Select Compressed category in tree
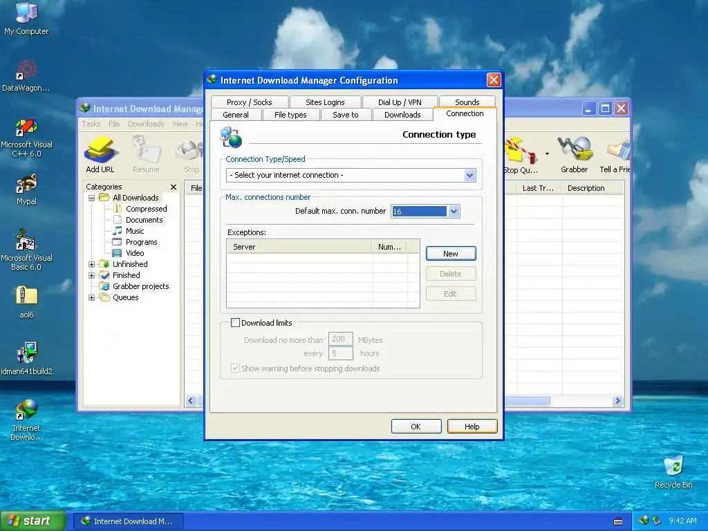This screenshot has height=531, width=708. tap(147, 209)
